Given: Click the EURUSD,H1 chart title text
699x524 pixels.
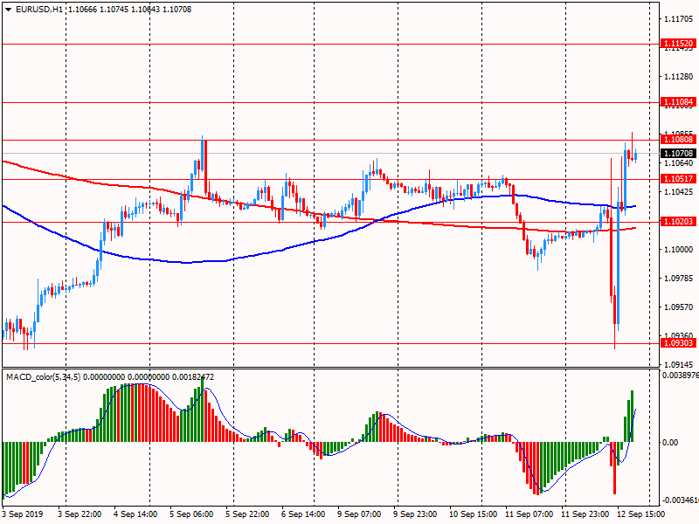Looking at the screenshot, I should 39,10.
